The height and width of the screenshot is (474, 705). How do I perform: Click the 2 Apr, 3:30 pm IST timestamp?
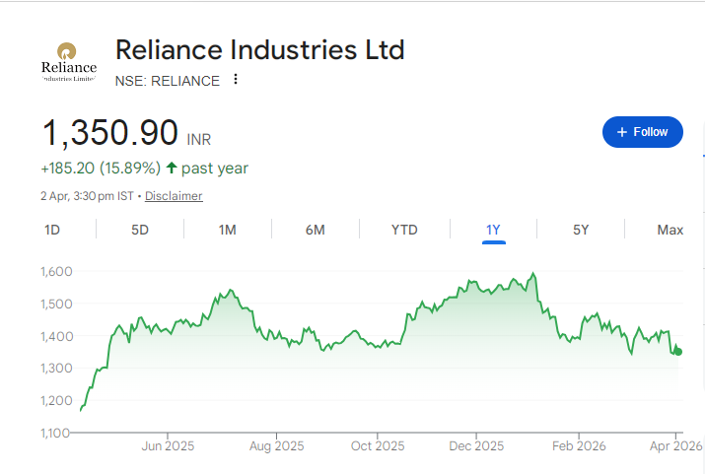coord(87,196)
